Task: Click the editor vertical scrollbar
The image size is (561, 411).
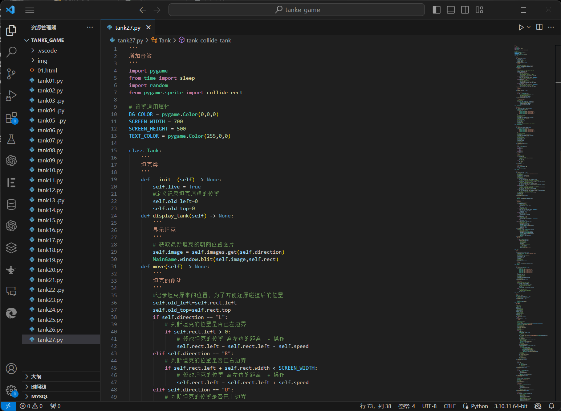Action: (x=558, y=223)
